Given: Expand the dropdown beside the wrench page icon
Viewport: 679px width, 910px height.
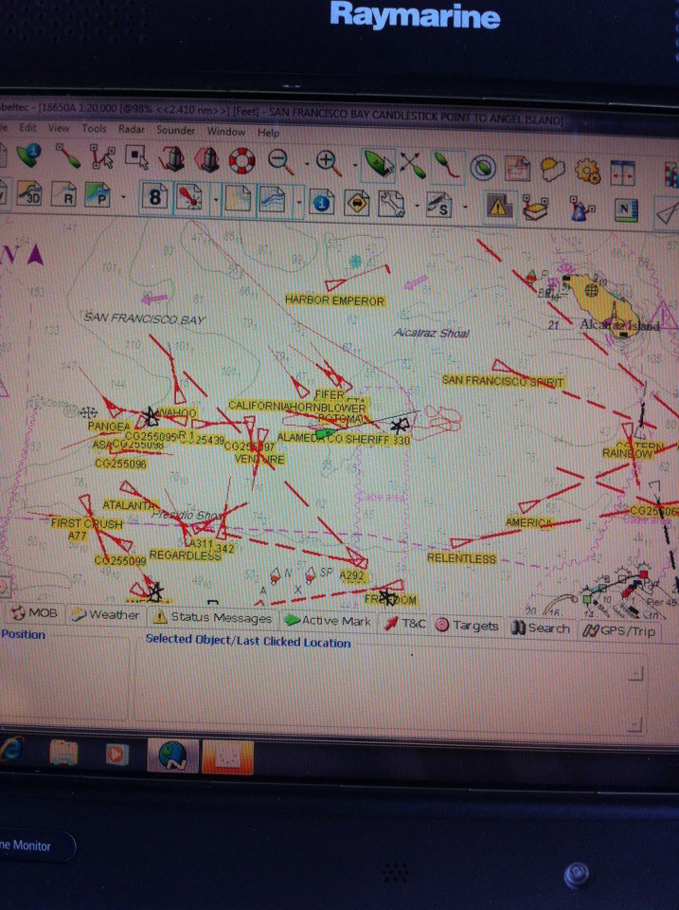Looking at the screenshot, I should 417,207.
